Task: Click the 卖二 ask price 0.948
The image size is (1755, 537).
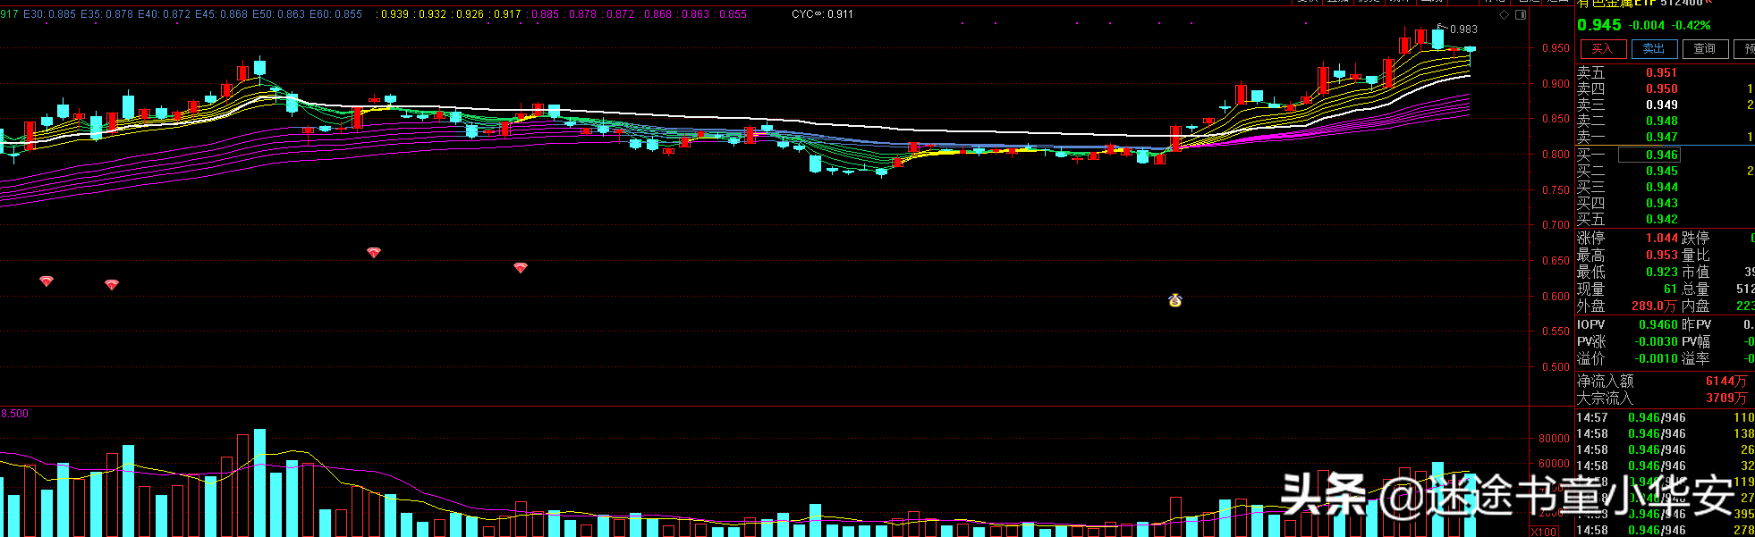Action: click(1662, 122)
